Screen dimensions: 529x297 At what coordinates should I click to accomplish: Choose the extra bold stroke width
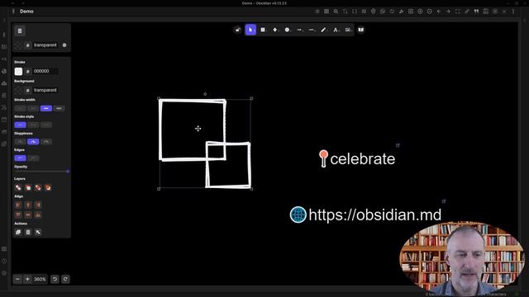pos(59,108)
